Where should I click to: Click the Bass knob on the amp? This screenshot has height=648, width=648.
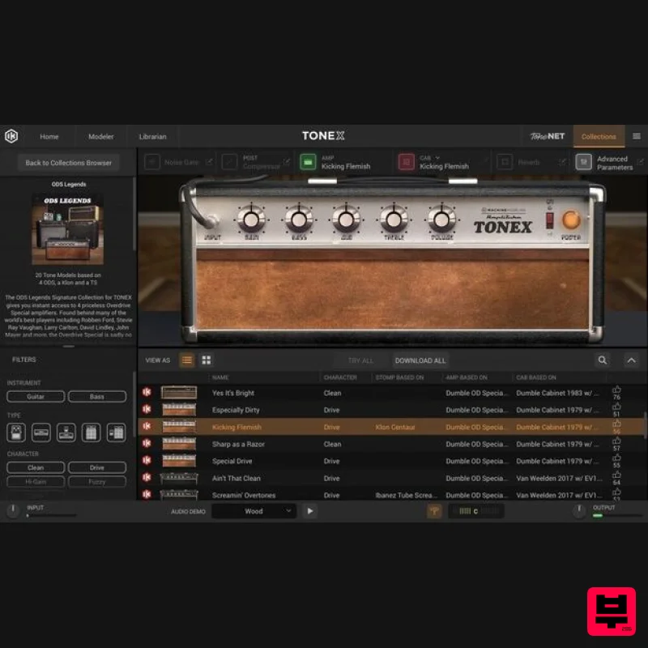299,220
